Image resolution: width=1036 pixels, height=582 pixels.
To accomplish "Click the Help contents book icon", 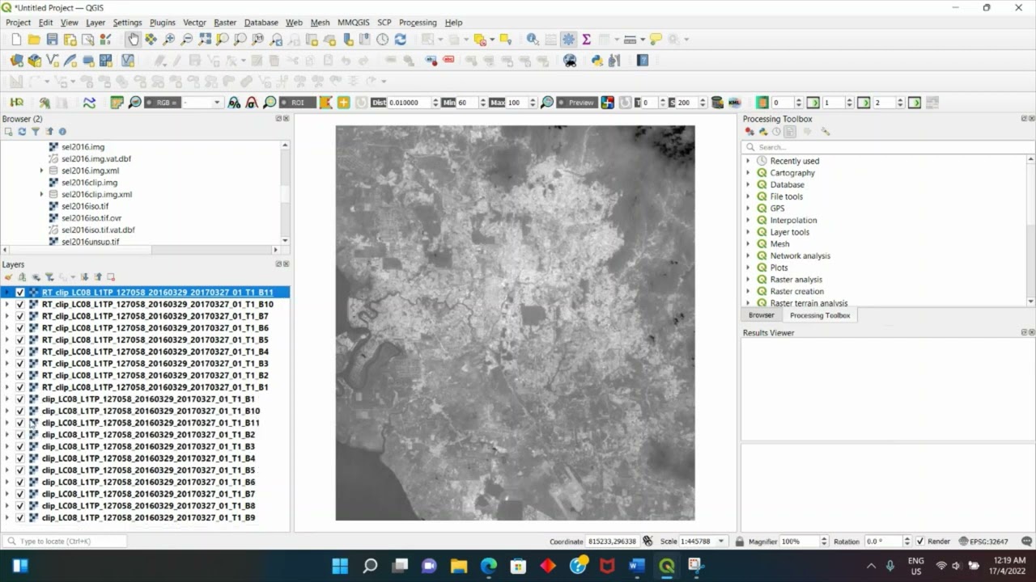I will 643,61.
